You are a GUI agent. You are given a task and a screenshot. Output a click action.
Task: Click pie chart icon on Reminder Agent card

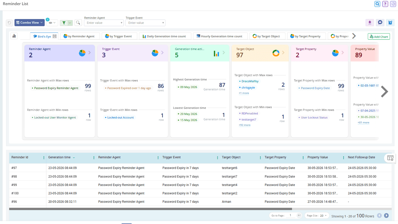[x=82, y=53]
